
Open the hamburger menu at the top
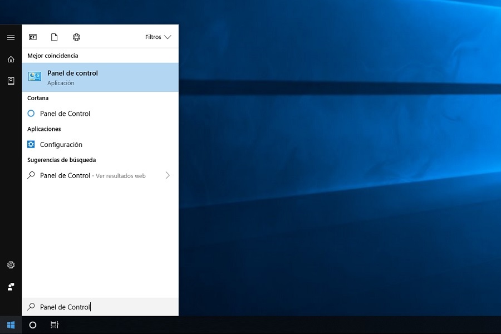click(x=11, y=37)
